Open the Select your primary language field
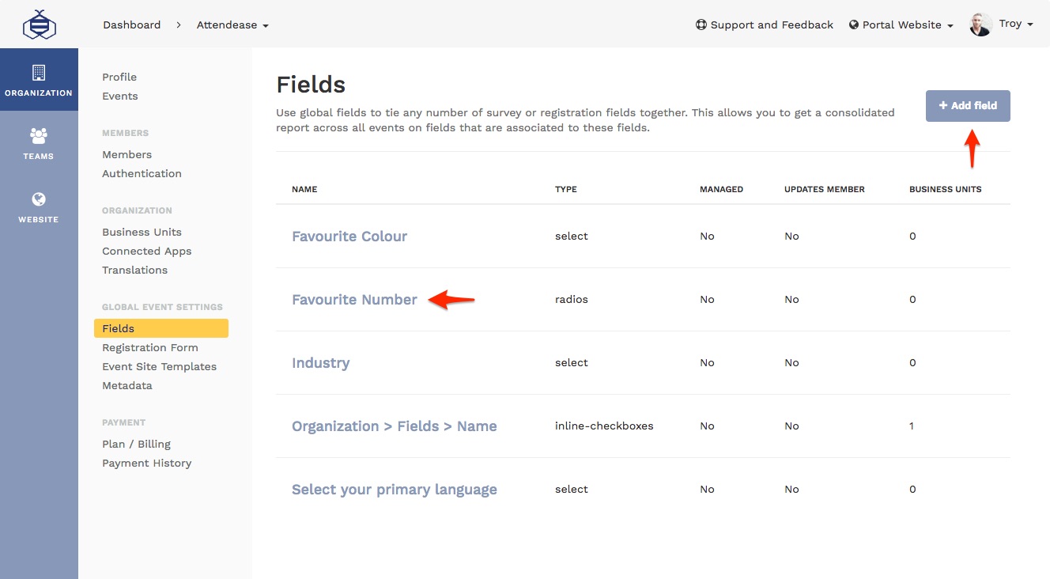This screenshot has height=579, width=1050. [x=394, y=489]
